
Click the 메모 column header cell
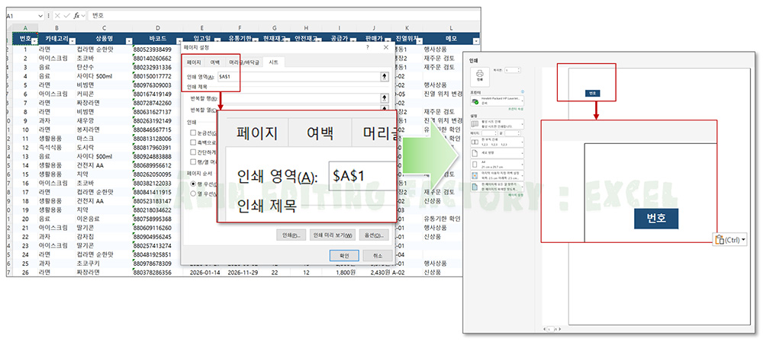pyautogui.click(x=451, y=38)
